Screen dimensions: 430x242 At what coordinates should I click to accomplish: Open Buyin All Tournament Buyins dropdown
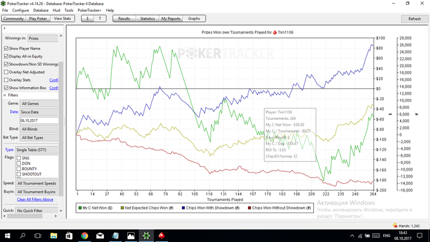click(37, 192)
